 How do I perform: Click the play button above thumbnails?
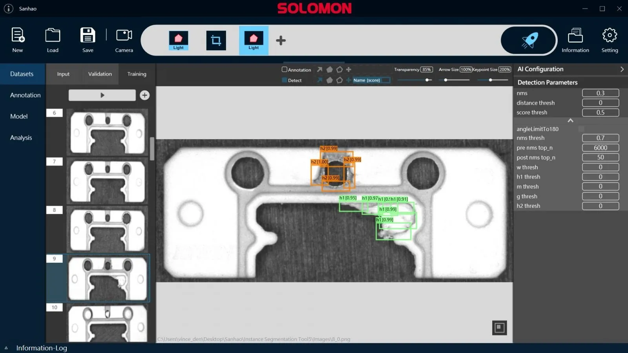[x=102, y=95]
